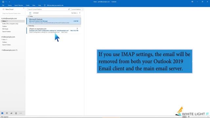Viewport: 210px width, 118px height.
Task: Open the RSS Feeds folder
Action: (x=5, y=29)
